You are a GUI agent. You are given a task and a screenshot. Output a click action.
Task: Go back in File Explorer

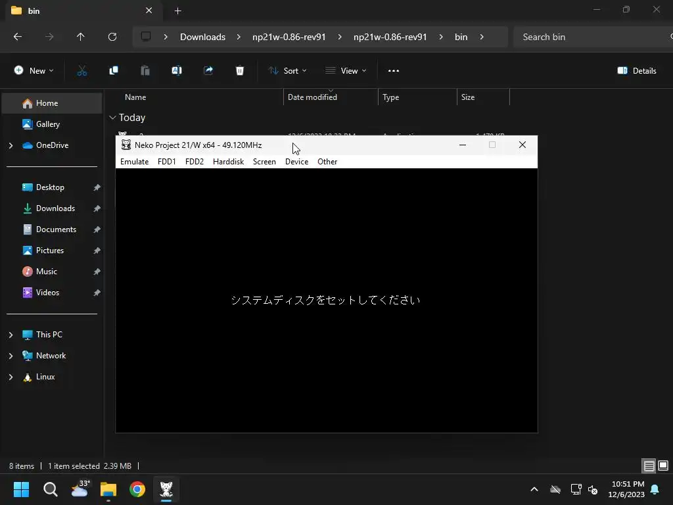click(18, 37)
